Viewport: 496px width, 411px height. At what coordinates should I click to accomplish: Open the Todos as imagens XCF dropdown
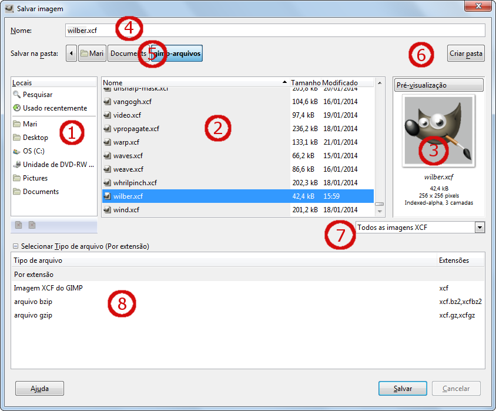[x=420, y=227]
